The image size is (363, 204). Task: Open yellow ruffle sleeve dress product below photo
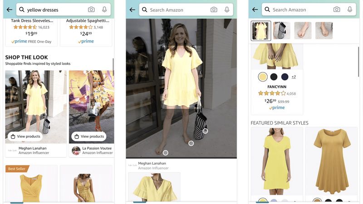(154, 187)
